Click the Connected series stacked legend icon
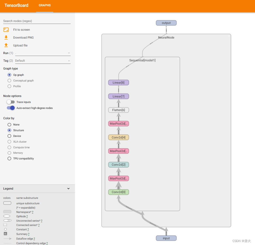 pyautogui.click(x=5, y=225)
